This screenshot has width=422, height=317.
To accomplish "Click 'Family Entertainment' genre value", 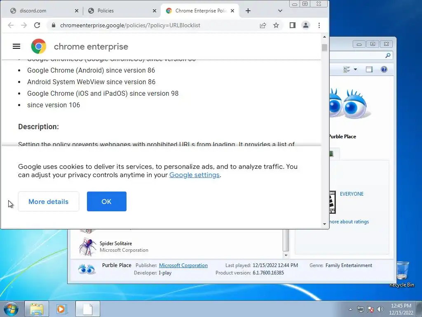I will [349, 265].
